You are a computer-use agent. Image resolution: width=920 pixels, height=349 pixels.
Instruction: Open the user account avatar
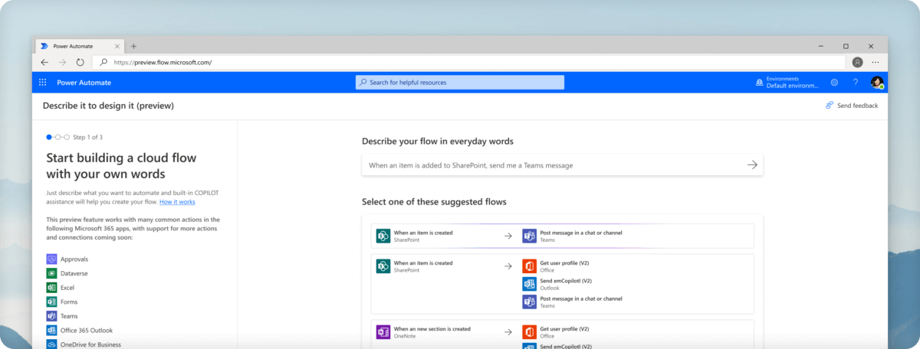877,83
